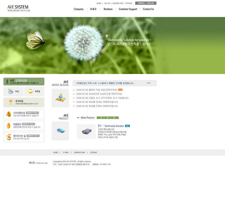Select product page 03 in Main Product
Viewport: 225px width, 204px height.
pyautogui.click(x=115, y=118)
